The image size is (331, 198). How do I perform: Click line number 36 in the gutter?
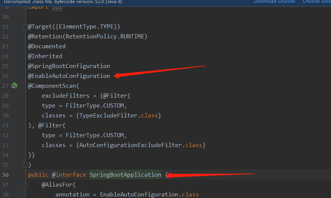(5, 175)
